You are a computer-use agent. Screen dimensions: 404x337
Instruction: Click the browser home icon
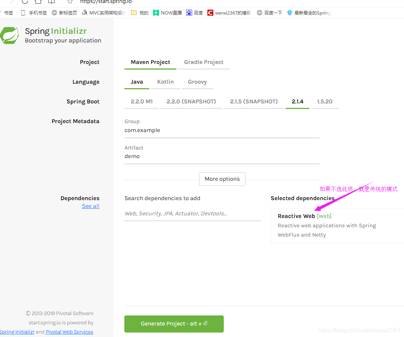(38, 1)
